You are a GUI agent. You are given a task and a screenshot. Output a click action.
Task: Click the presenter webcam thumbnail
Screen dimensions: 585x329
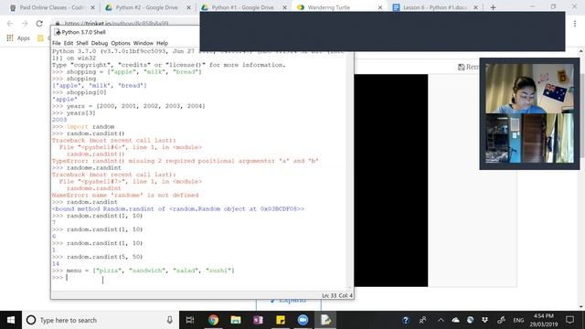click(529, 89)
